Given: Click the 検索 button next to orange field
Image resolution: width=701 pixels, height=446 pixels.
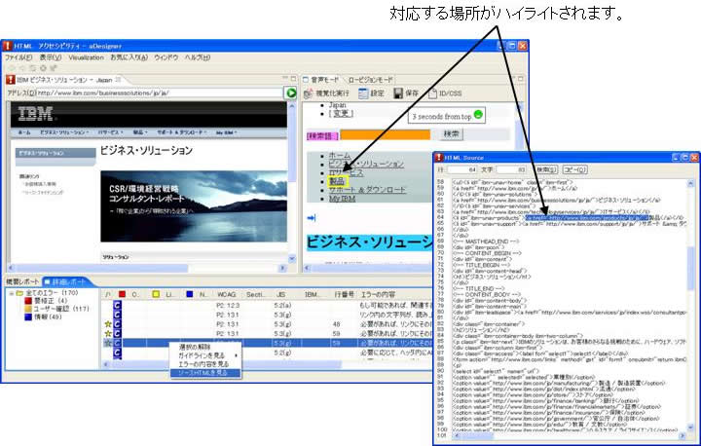Looking at the screenshot, I should pos(451,133).
